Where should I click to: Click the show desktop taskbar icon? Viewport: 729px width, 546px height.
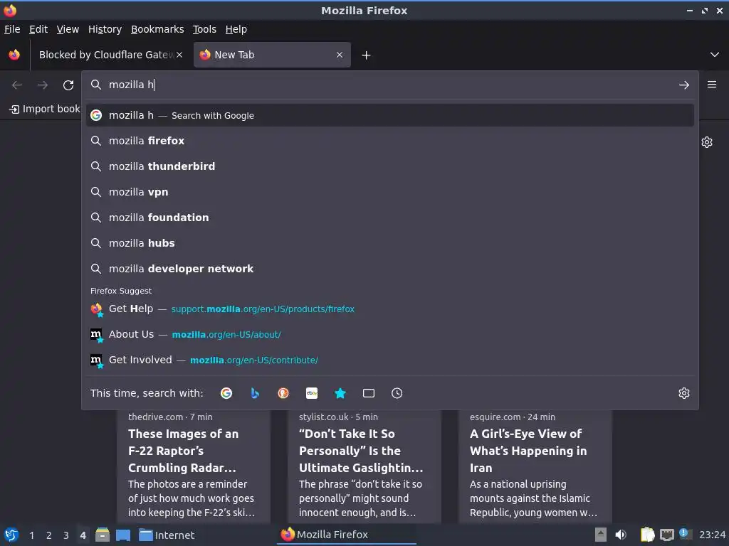[123, 535]
